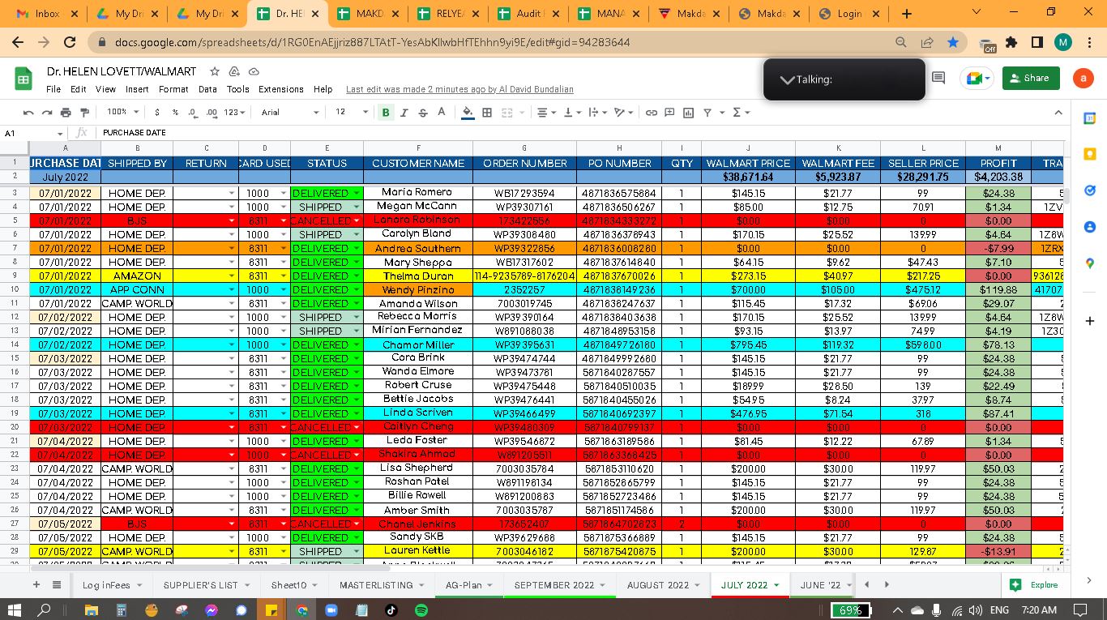
Task: Open the Arial font dropdown
Action: click(x=290, y=113)
